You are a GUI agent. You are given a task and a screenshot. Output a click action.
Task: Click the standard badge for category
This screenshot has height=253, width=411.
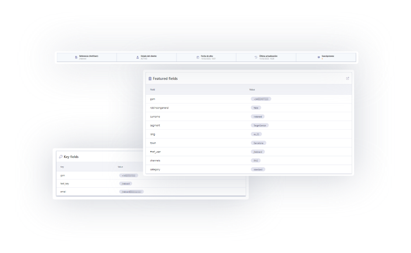pos(258,169)
